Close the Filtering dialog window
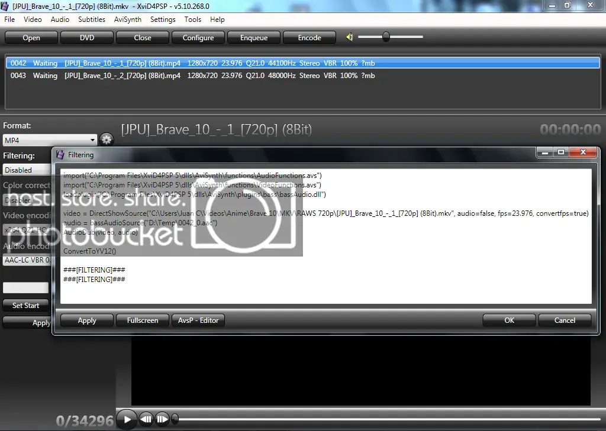Viewport: 606px width, 431px height. (583, 152)
